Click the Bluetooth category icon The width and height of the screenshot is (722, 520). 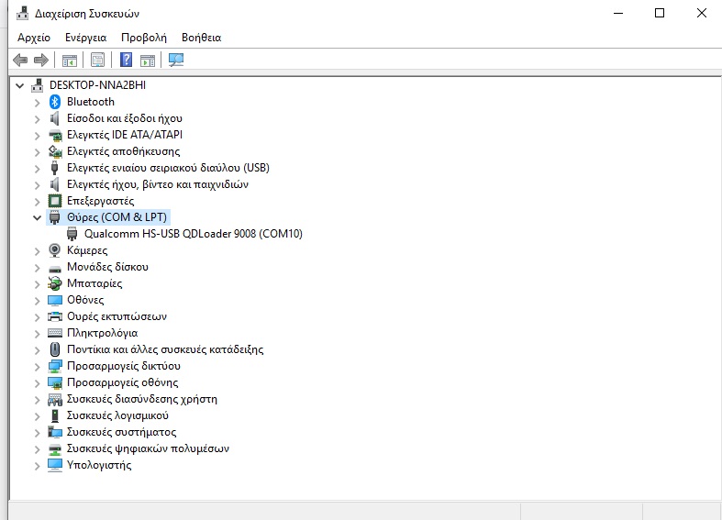point(55,102)
